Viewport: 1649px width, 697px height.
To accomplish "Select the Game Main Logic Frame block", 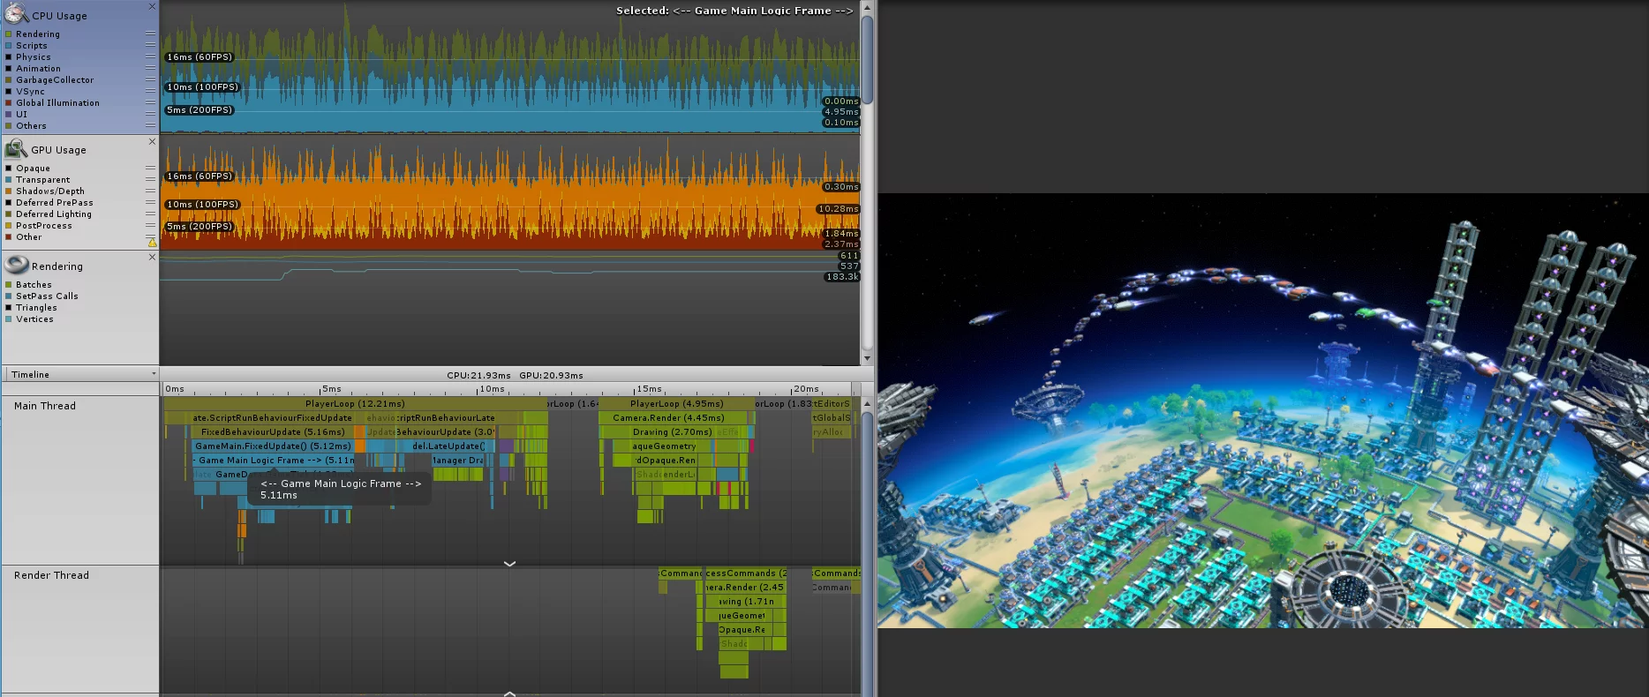I will click(x=274, y=461).
